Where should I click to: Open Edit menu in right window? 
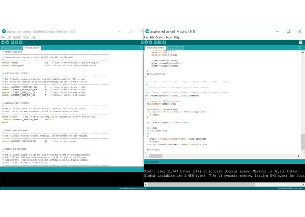pos(152,37)
